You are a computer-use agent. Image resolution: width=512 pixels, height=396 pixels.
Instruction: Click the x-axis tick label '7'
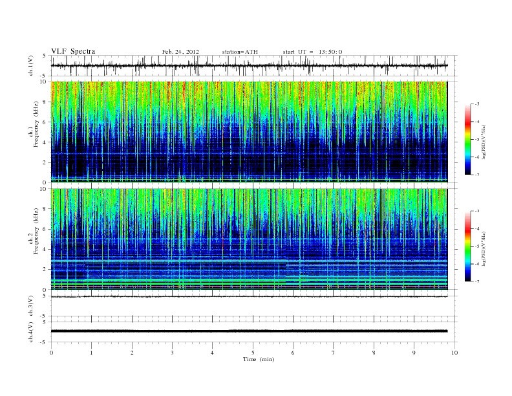(334, 353)
